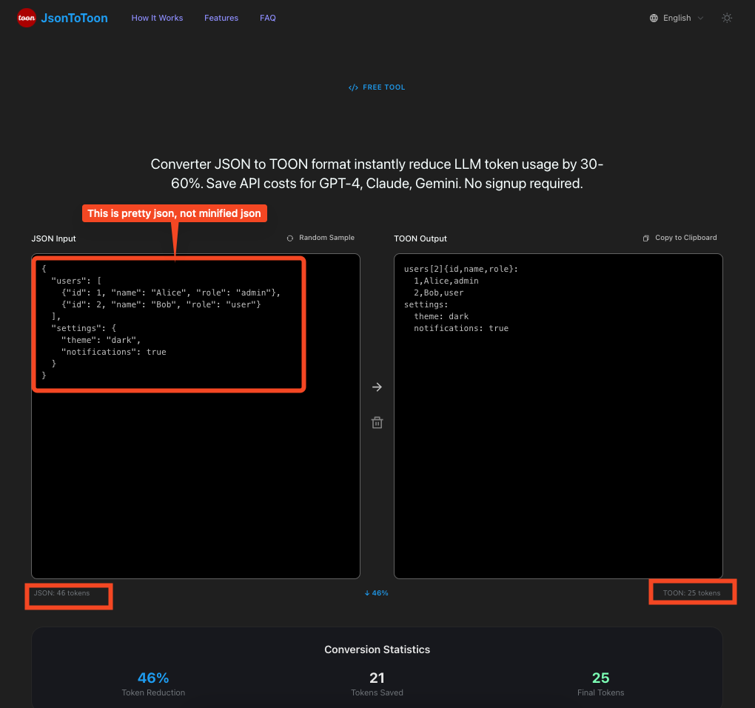Click the down arrow 46% indicator
This screenshot has width=755, height=708.
377,592
